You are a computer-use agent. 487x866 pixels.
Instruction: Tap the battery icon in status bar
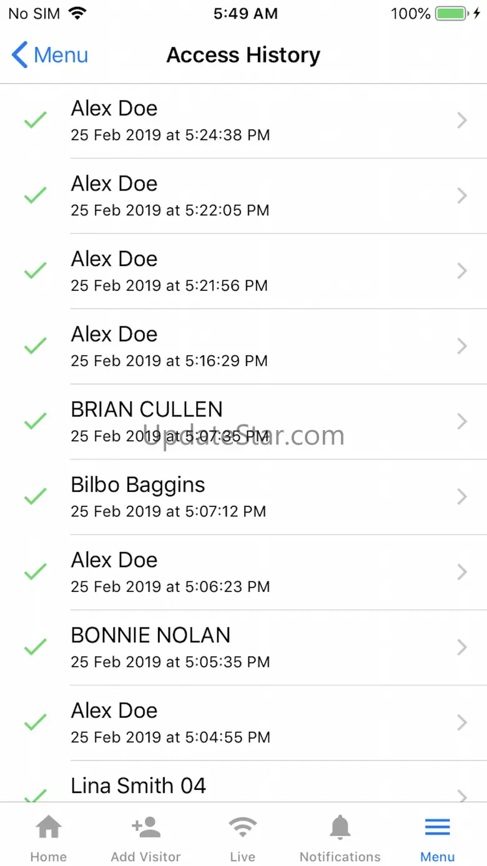point(451,14)
